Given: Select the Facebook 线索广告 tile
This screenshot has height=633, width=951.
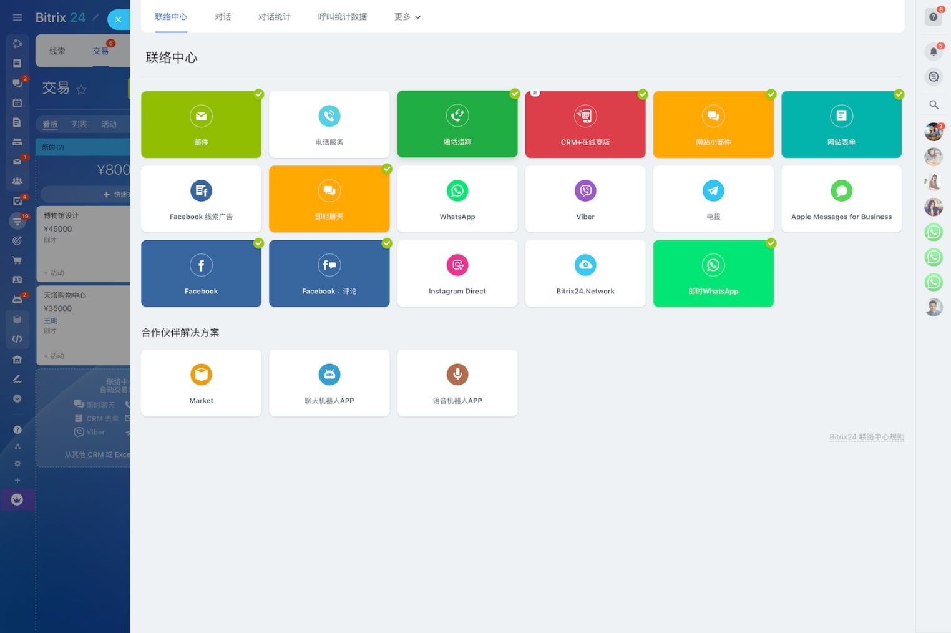Looking at the screenshot, I should tap(201, 199).
